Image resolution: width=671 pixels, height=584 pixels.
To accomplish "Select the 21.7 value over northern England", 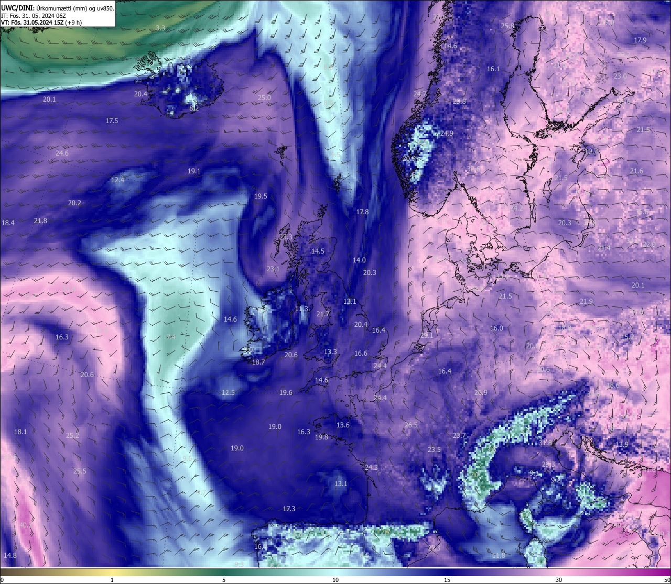I will coord(323,314).
